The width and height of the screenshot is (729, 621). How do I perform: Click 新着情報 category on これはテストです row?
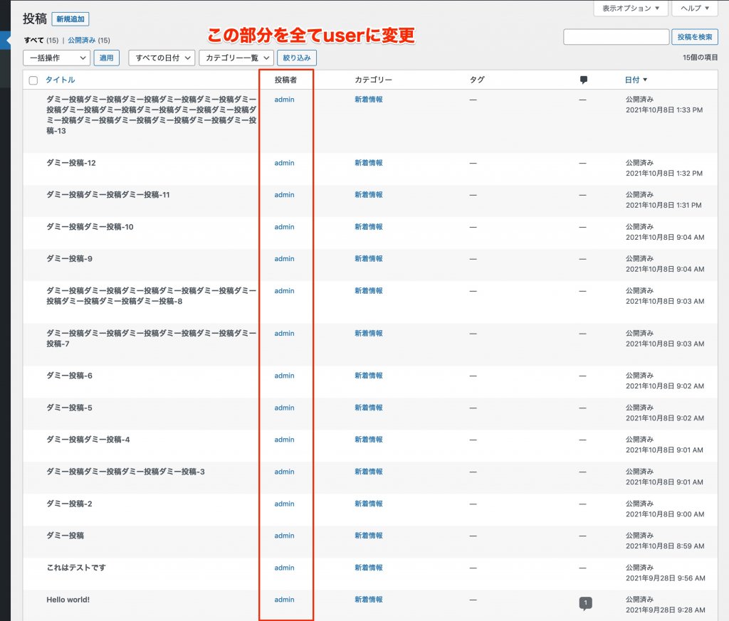click(x=369, y=568)
